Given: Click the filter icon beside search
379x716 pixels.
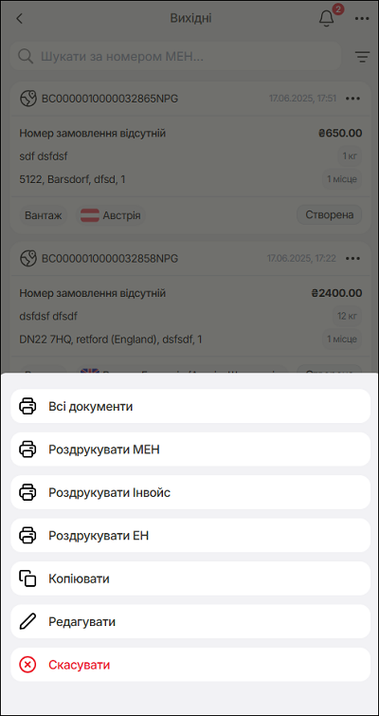Looking at the screenshot, I should click(x=362, y=57).
